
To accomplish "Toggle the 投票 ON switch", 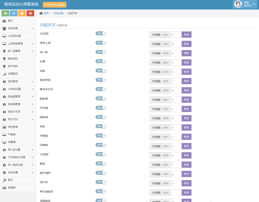I will coord(101,61).
